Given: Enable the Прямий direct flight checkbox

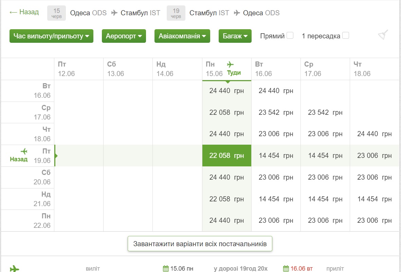Looking at the screenshot, I should (x=290, y=35).
